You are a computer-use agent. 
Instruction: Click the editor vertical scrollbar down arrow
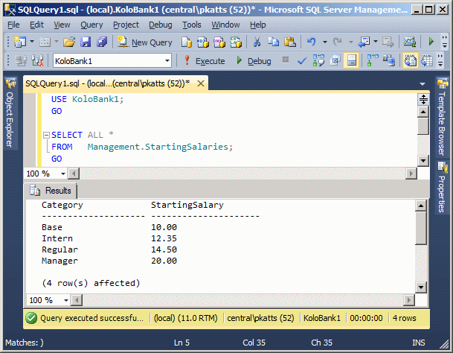coord(423,160)
